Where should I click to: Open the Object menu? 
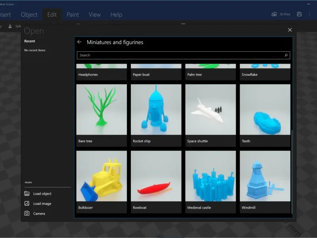tap(29, 15)
